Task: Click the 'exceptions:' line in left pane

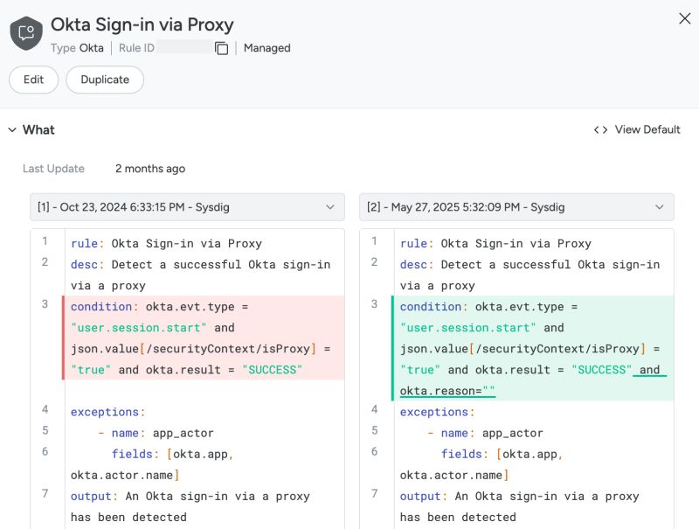Action: [107, 412]
